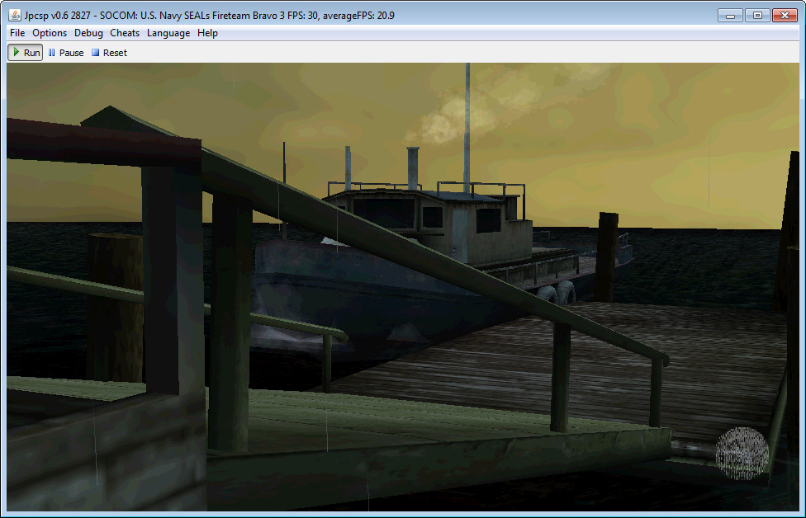
Task: Close the Jpcsp window
Action: [785, 16]
